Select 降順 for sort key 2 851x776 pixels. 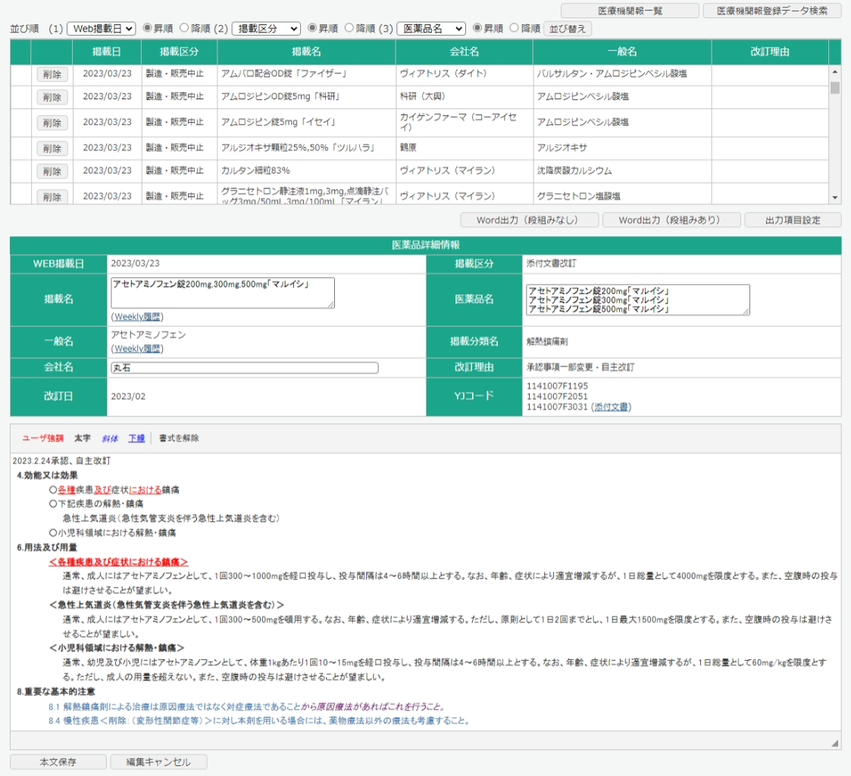pos(349,28)
